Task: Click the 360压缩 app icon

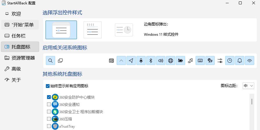Action: (x=55, y=119)
